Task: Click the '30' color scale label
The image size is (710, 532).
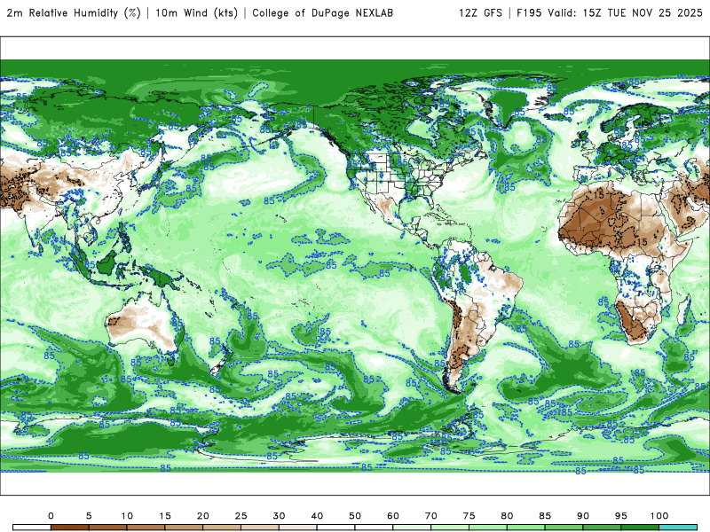Action: [x=279, y=516]
